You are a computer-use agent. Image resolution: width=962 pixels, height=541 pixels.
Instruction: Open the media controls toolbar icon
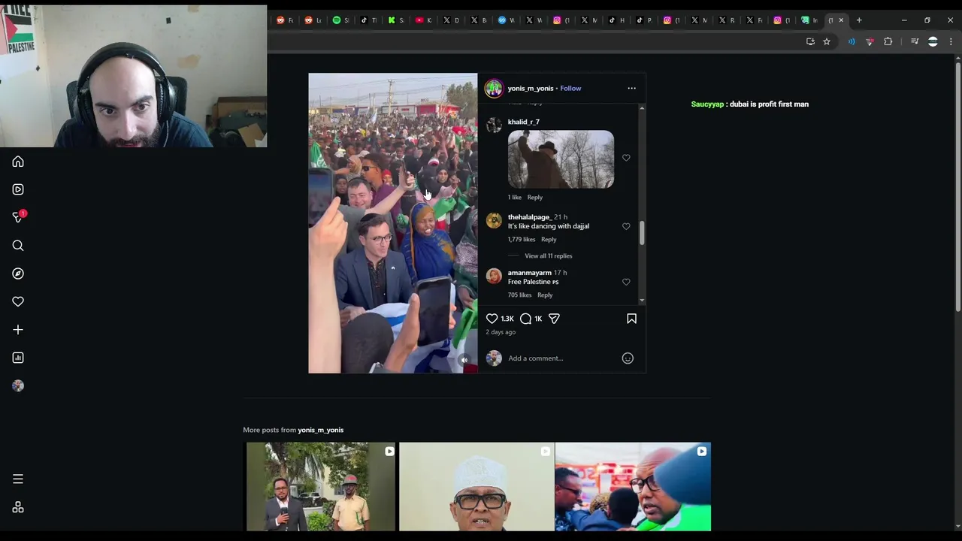[x=915, y=42]
